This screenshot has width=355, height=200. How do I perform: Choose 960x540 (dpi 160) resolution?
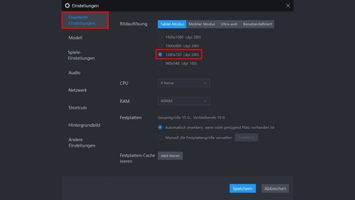click(x=160, y=63)
